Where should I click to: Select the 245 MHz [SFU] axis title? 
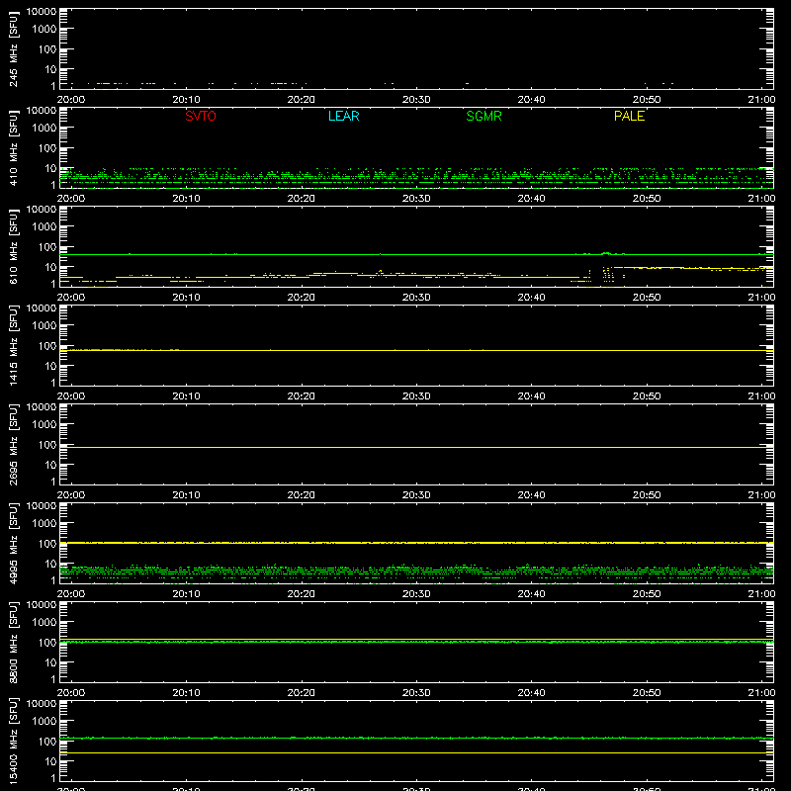point(13,49)
